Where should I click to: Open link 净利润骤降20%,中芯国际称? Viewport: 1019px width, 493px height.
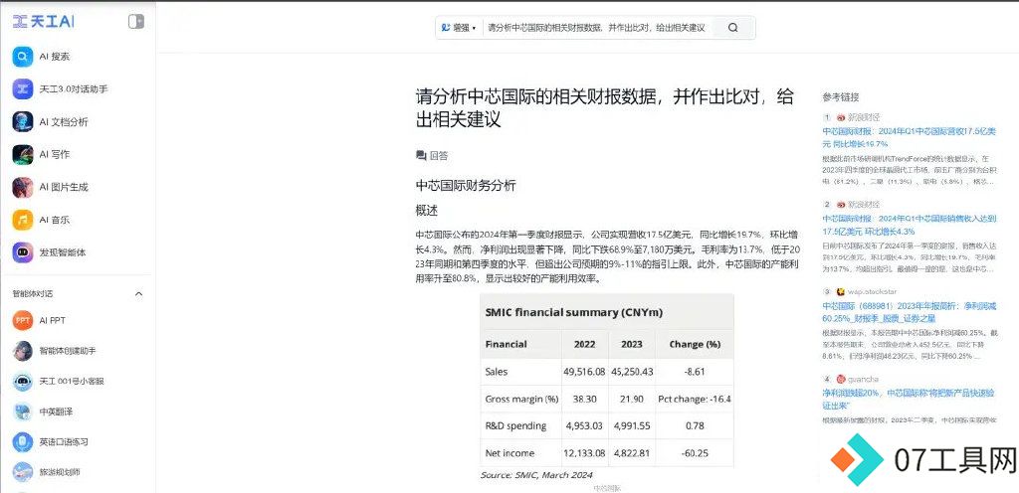click(910, 399)
